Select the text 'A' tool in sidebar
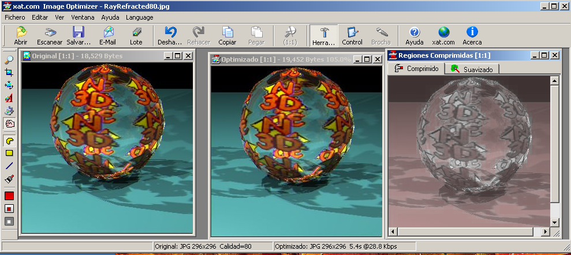The image size is (571, 255). point(9,98)
